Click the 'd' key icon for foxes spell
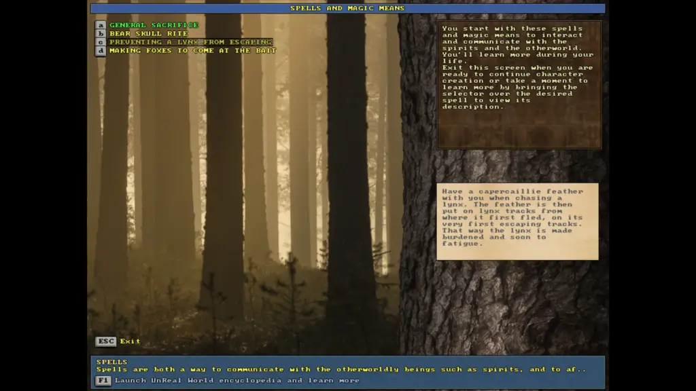Image resolution: width=696 pixels, height=391 pixels. click(101, 50)
